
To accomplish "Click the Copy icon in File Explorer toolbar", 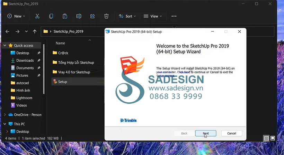I will click(x=51, y=16).
